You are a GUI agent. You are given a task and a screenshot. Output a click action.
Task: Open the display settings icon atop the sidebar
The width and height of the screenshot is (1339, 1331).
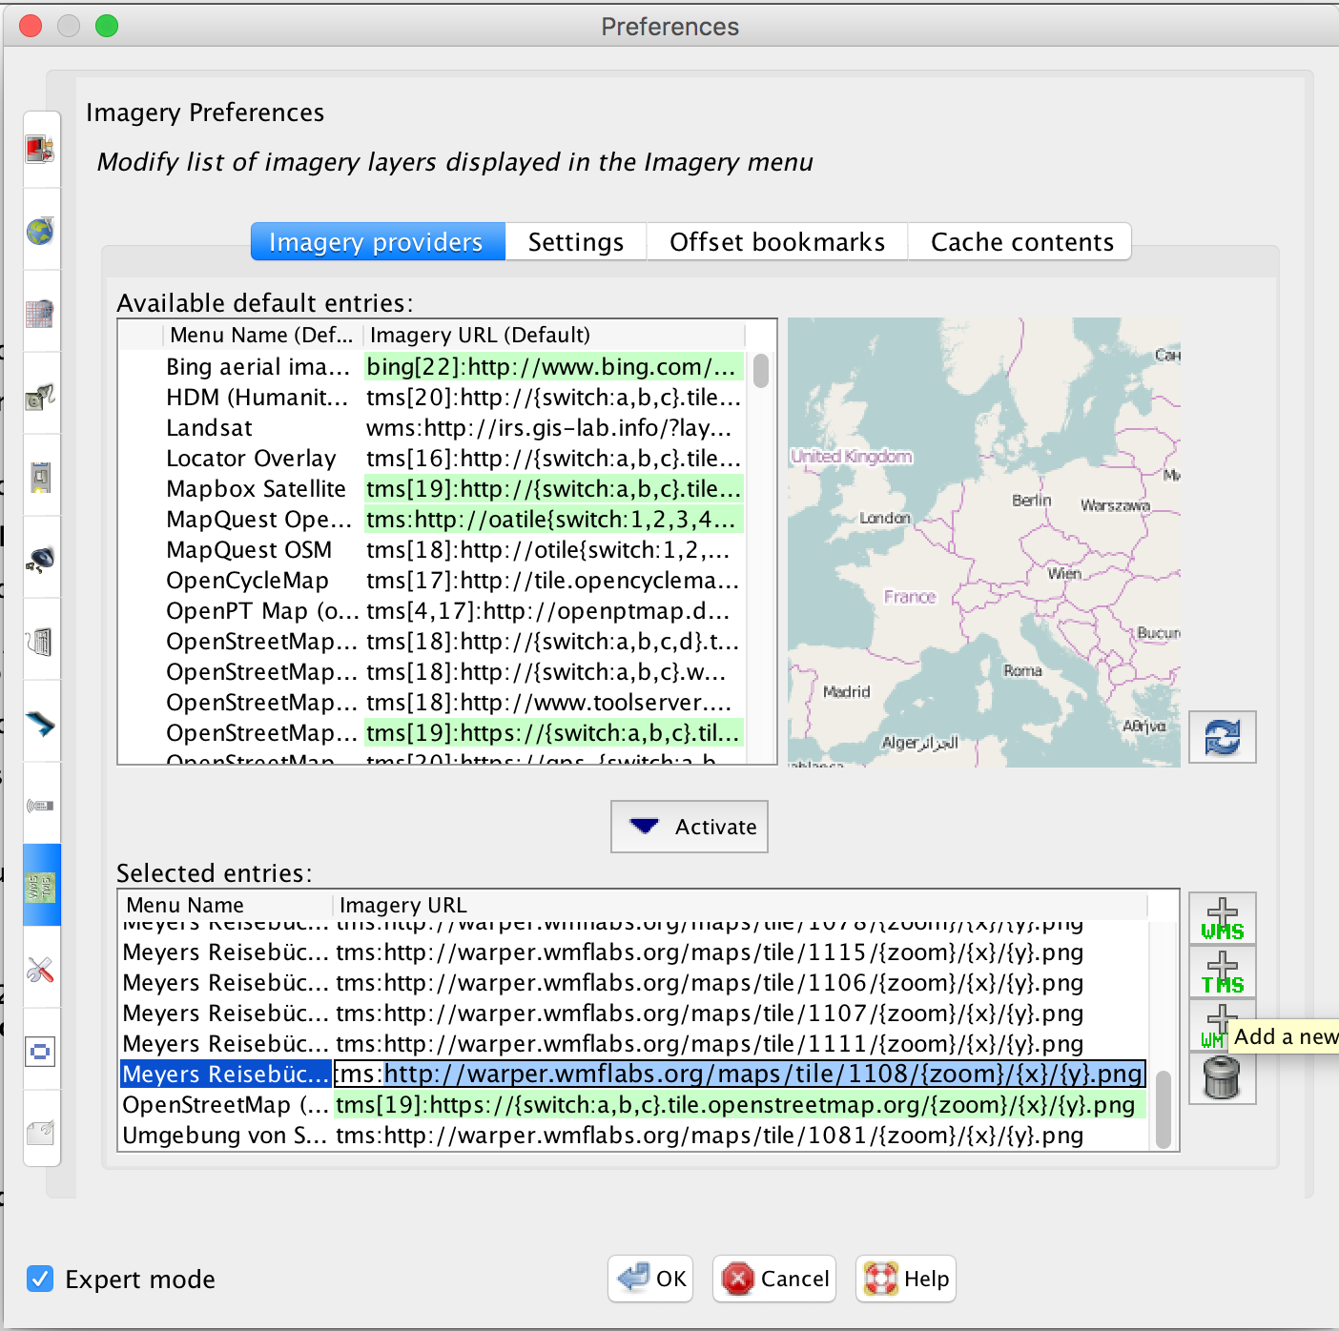tap(40, 150)
